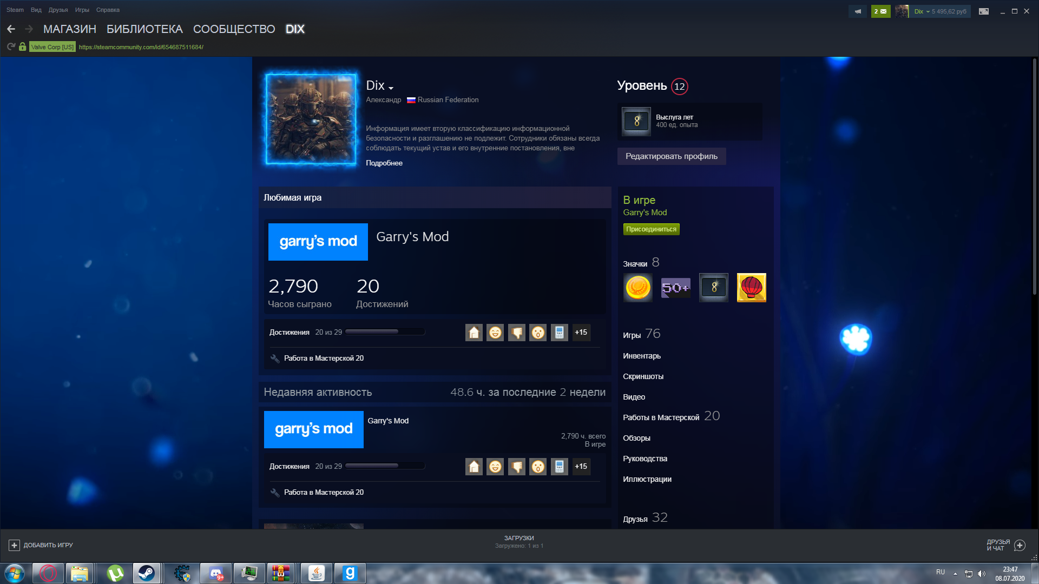Open the Иллюстрации link
Image resolution: width=1039 pixels, height=584 pixels.
[647, 479]
